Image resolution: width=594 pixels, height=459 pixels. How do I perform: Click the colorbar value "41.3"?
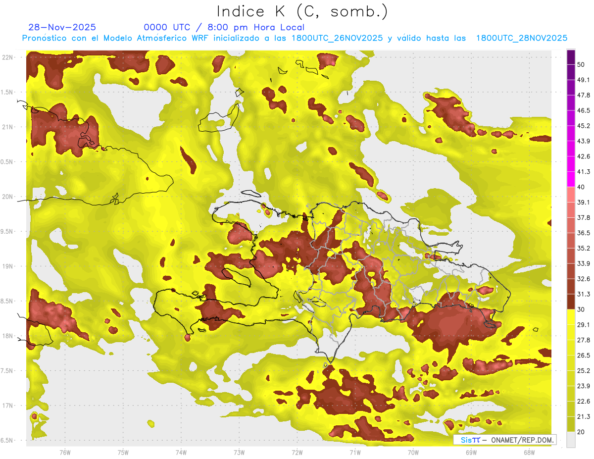(584, 172)
